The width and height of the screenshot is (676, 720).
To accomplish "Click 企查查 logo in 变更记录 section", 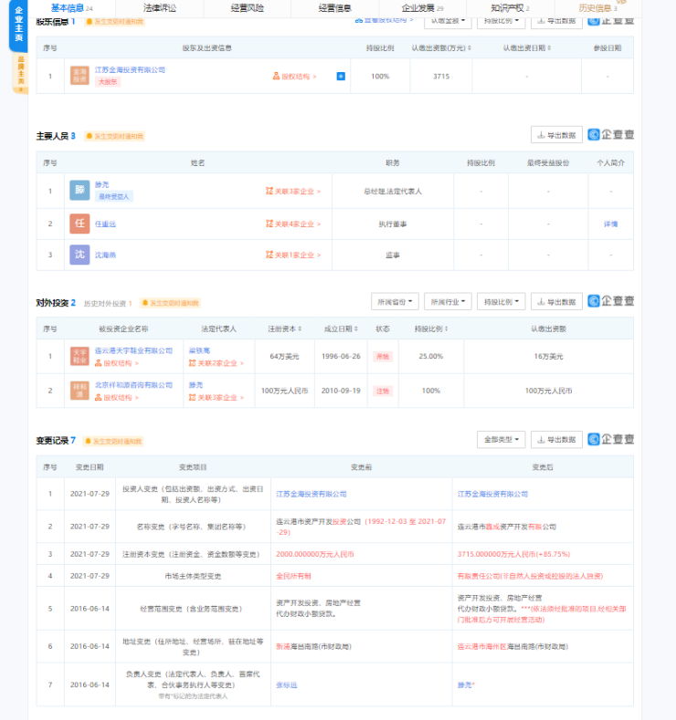I will [x=610, y=440].
